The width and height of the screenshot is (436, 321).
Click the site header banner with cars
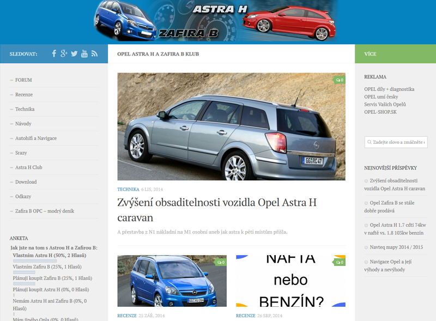[216, 21]
